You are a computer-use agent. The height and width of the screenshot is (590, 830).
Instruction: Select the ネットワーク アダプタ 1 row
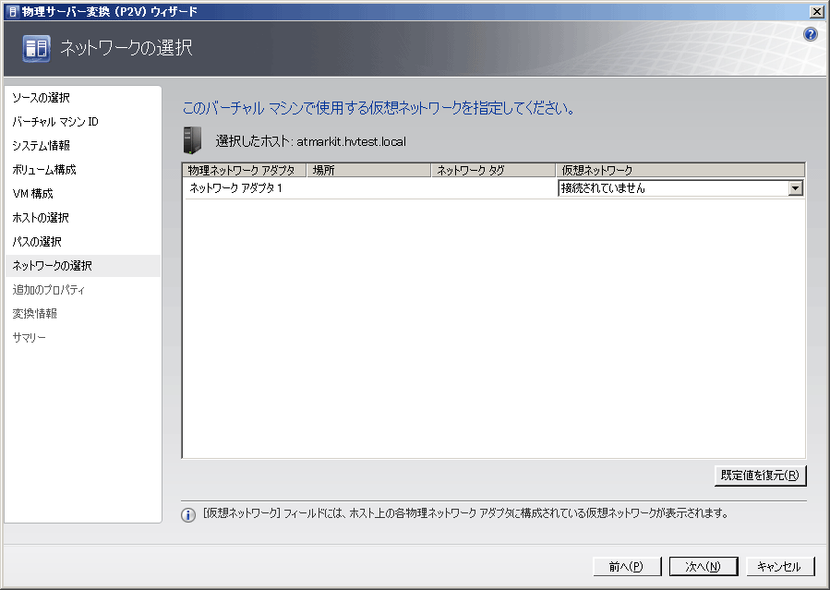pyautogui.click(x=494, y=187)
